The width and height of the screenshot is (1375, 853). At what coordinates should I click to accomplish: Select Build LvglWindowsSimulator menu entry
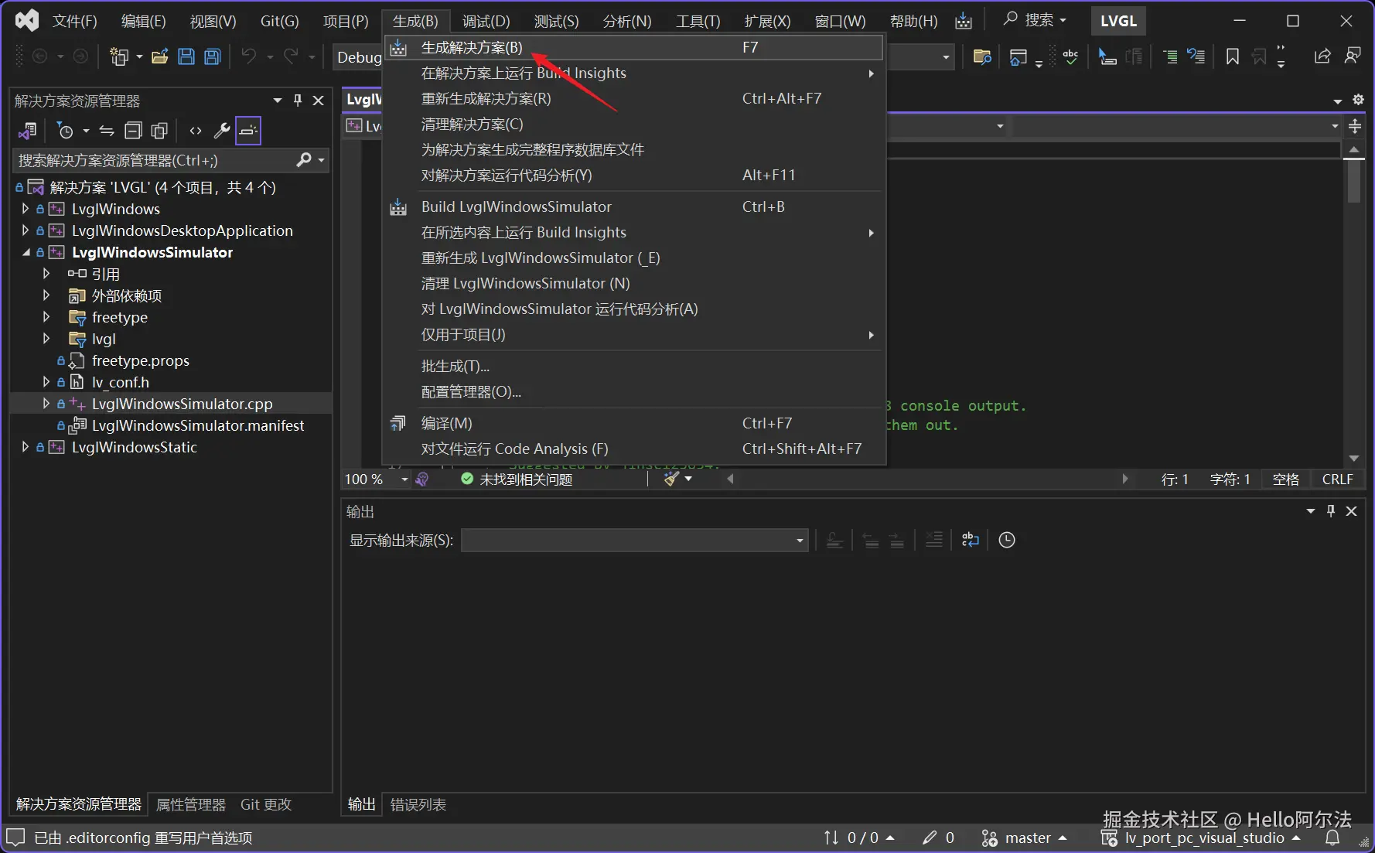(633, 207)
